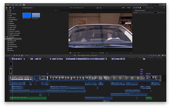Open the Installed Generators popup
The width and height of the screenshot is (171, 108).
click(28, 8)
